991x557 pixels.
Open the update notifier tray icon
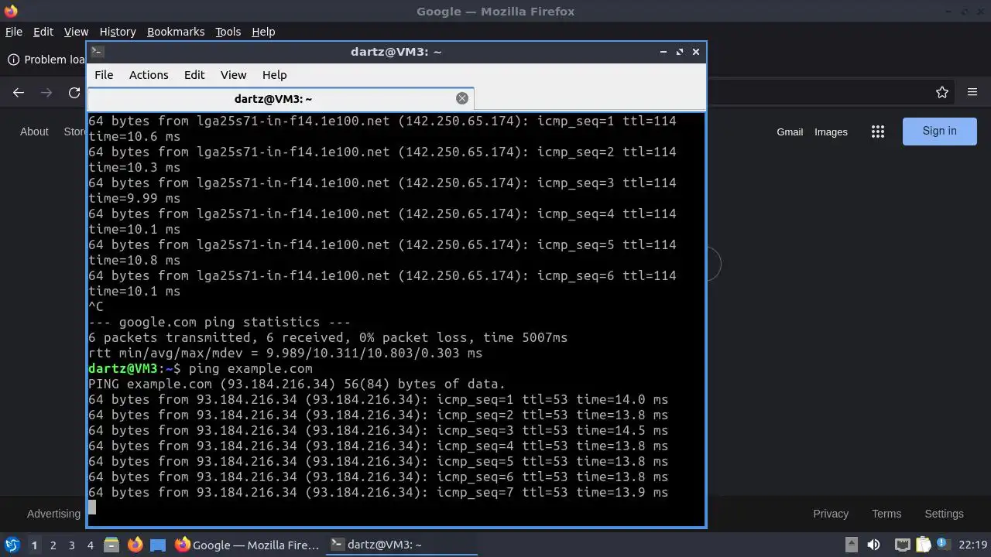(943, 545)
